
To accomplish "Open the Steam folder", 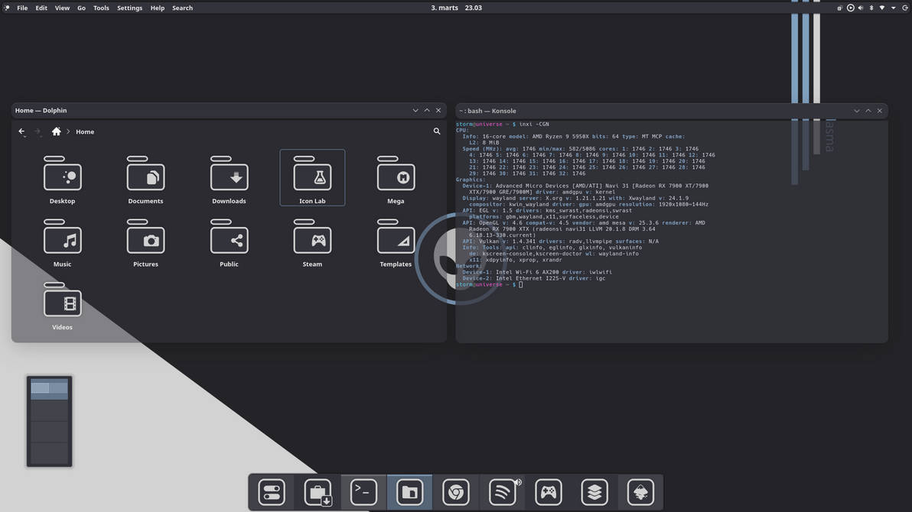I will pos(312,241).
